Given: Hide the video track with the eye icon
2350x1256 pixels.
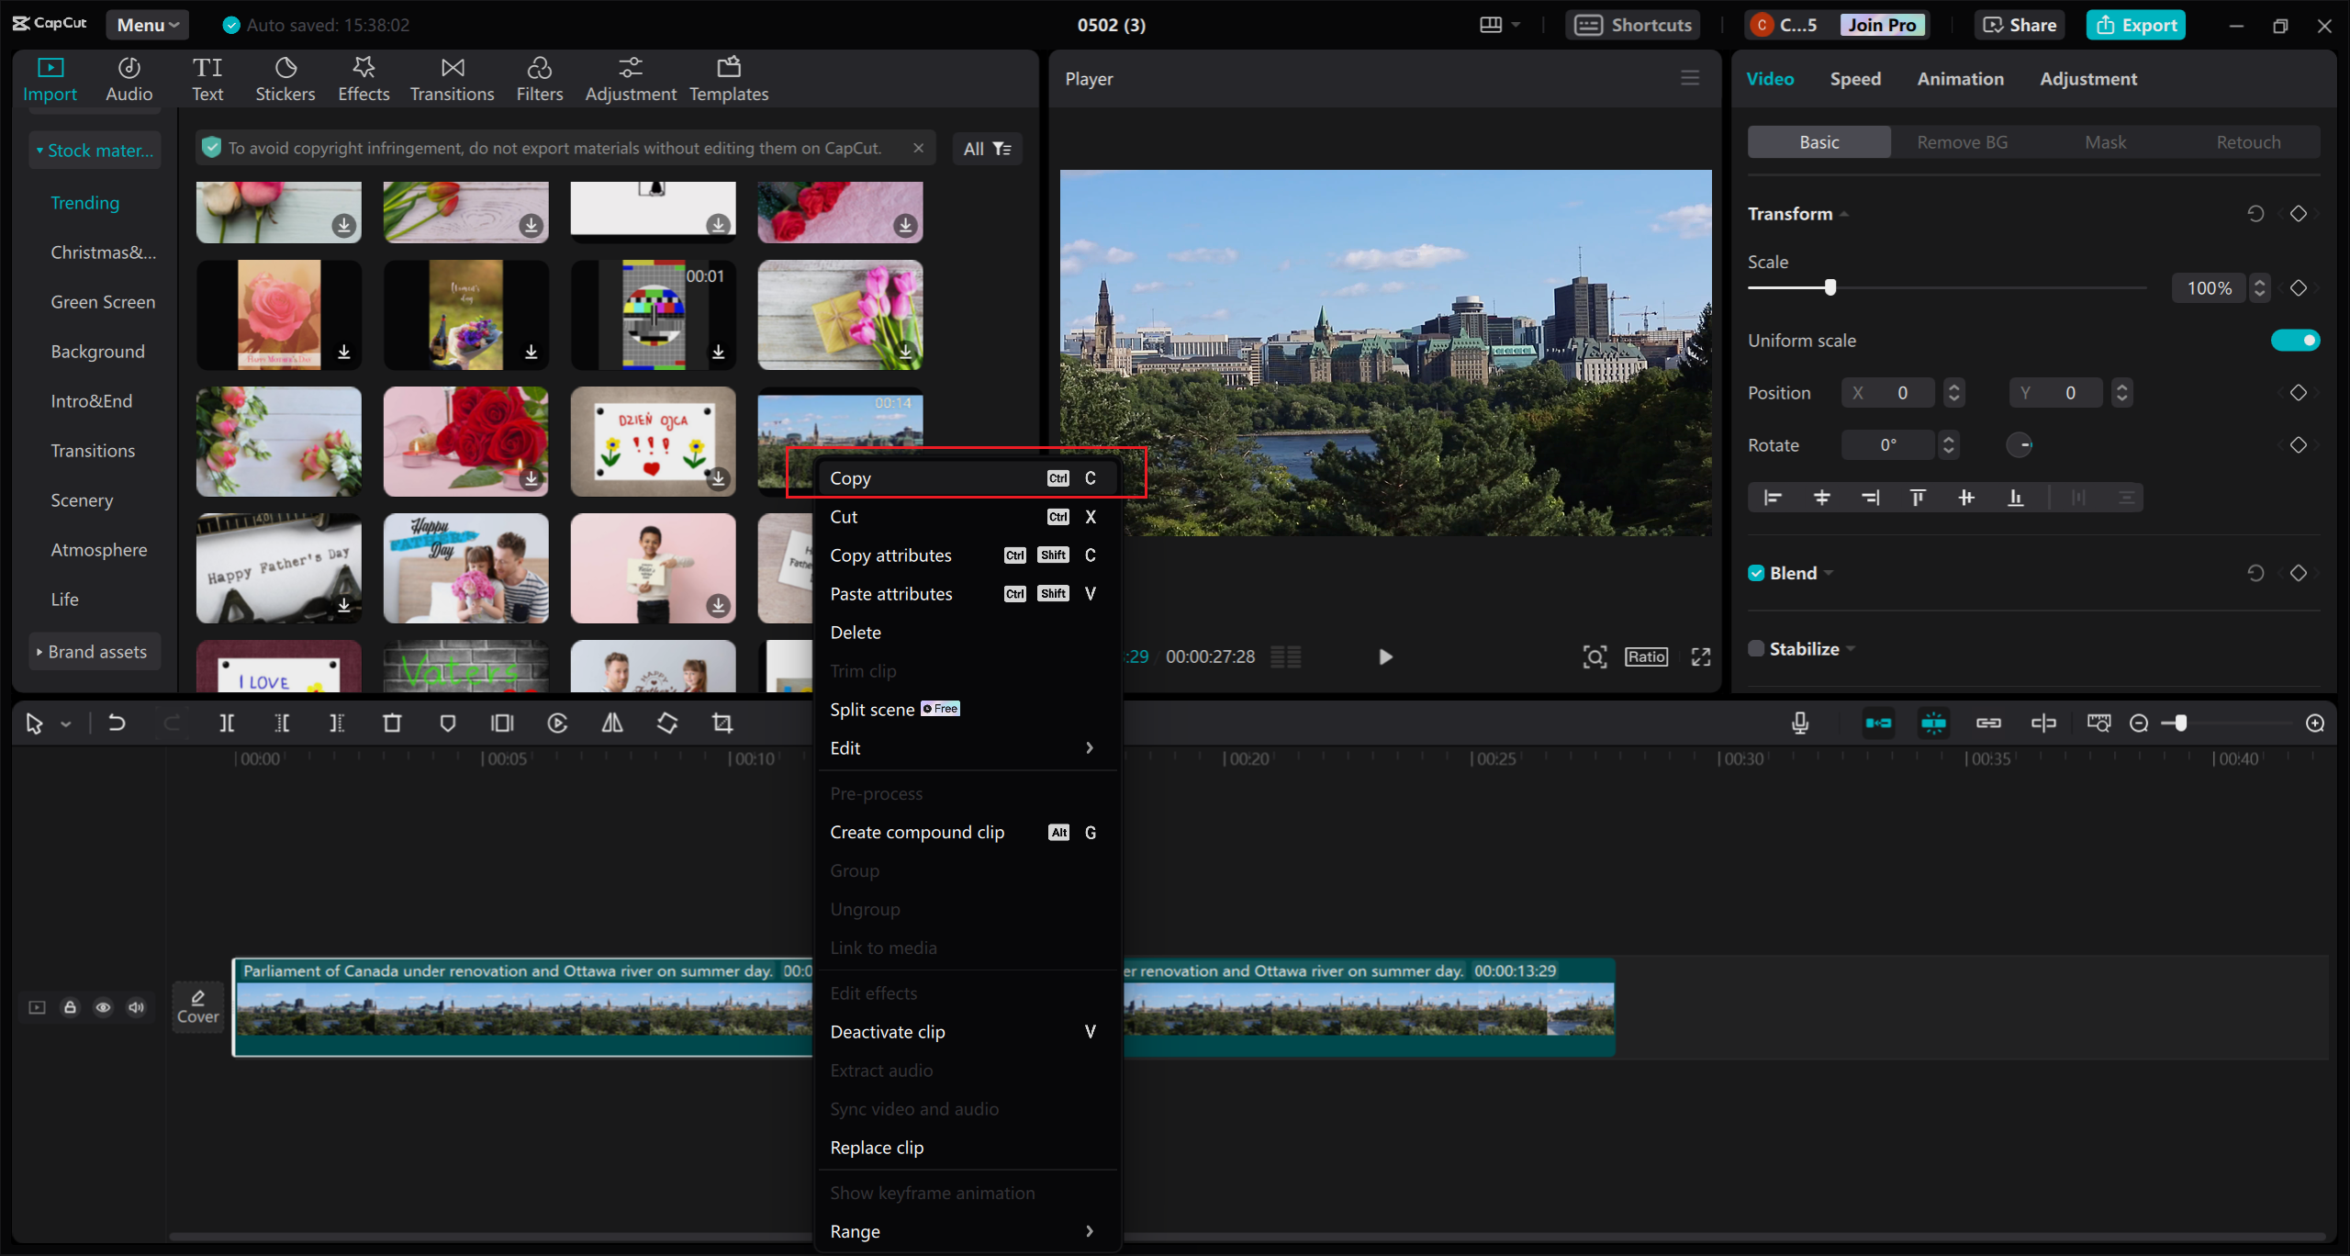Looking at the screenshot, I should point(103,1007).
